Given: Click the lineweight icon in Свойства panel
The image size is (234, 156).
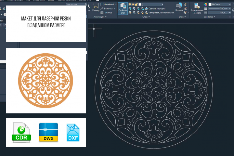Looking at the screenshot, I should click(206, 9).
